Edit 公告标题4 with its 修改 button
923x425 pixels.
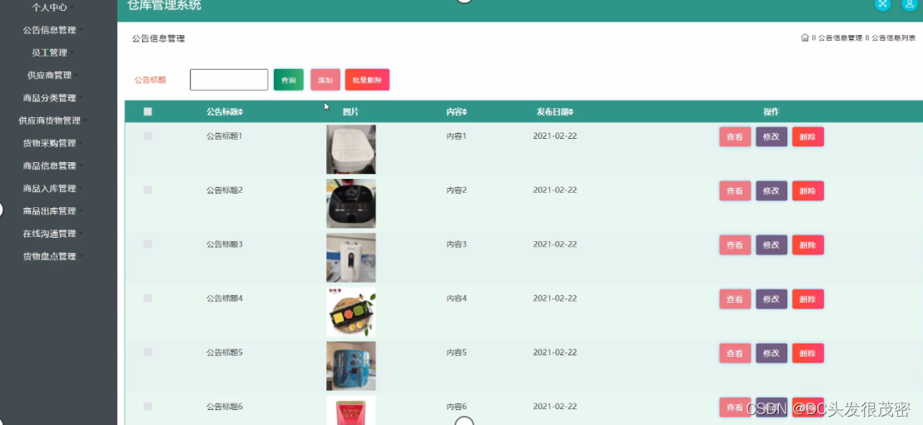click(772, 299)
